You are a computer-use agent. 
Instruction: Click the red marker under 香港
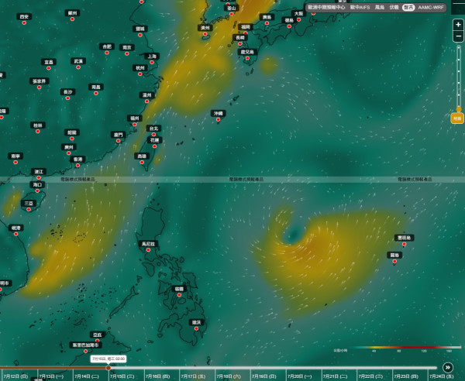click(x=77, y=166)
